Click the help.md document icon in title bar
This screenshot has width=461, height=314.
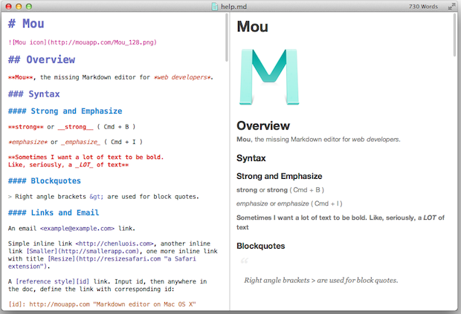click(215, 6)
